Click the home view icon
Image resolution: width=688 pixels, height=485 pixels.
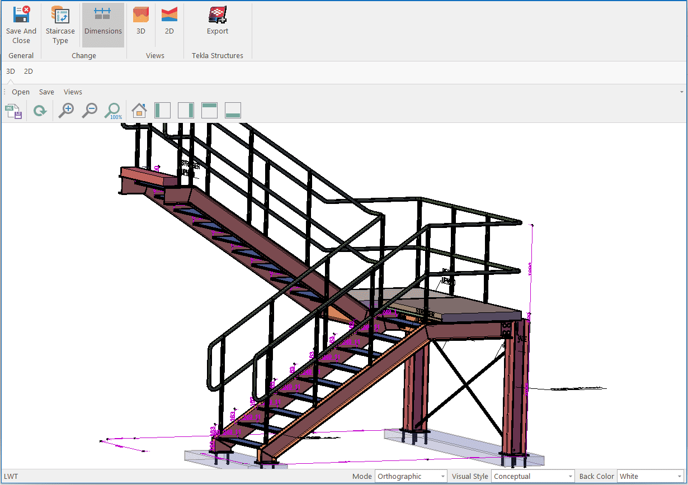(x=139, y=111)
